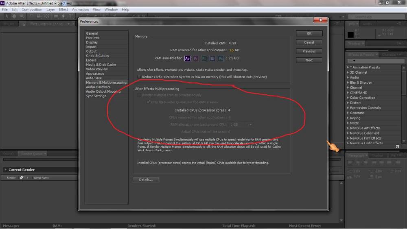
Task: Open the Info panel options menu icon
Action: pos(399,24)
